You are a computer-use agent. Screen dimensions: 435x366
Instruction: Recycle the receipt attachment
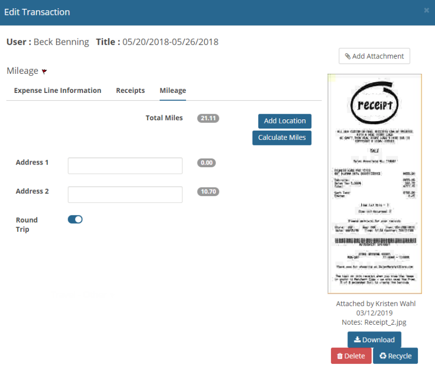pyautogui.click(x=395, y=356)
